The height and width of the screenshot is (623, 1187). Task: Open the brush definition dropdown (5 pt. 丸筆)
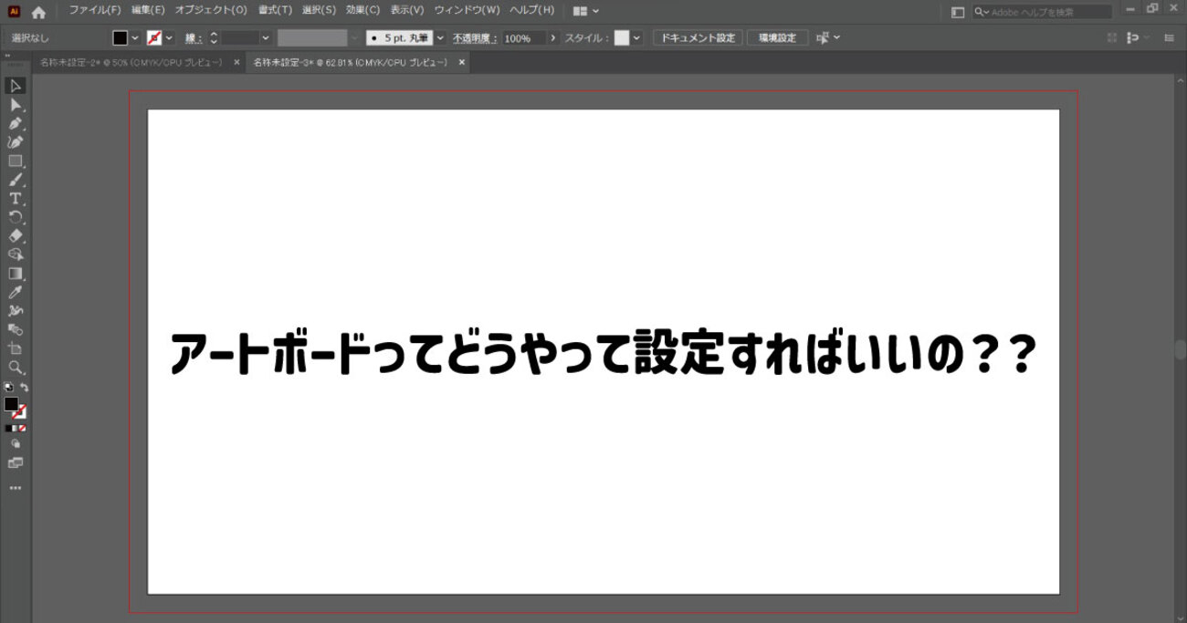point(440,38)
